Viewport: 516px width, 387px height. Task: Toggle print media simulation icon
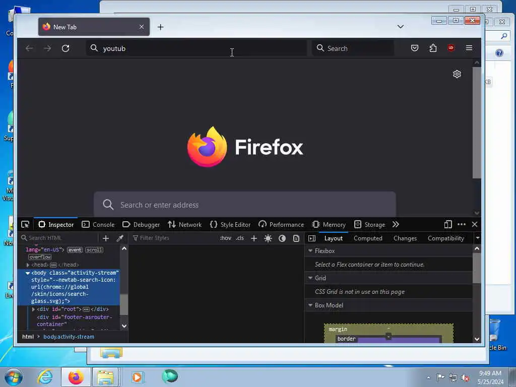(x=296, y=238)
